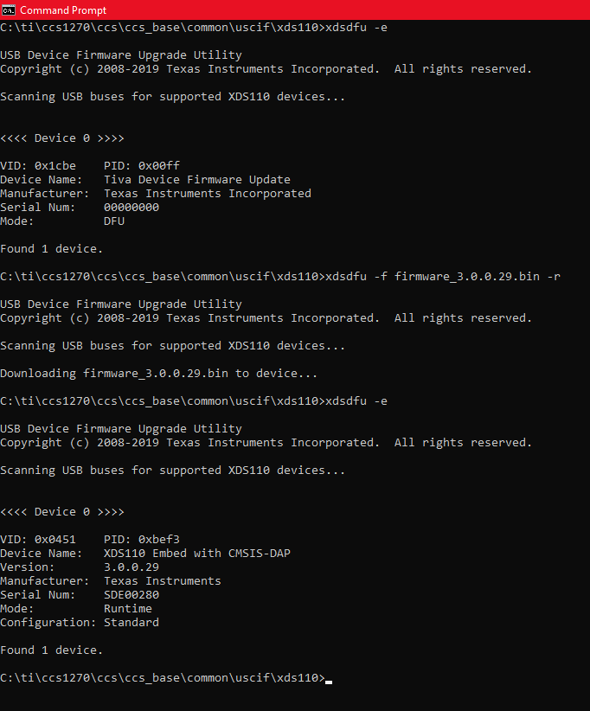Viewport: 590px width, 711px height.
Task: Click the Runtime mode value
Action: (128, 609)
